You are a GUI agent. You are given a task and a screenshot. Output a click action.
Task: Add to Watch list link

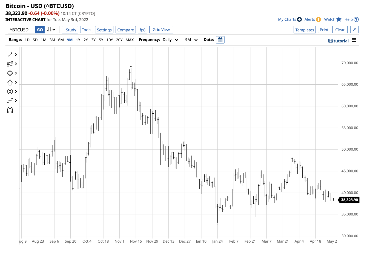[x=330, y=19]
